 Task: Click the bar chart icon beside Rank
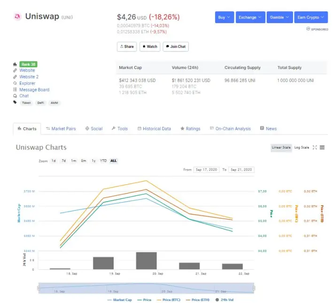15,64
